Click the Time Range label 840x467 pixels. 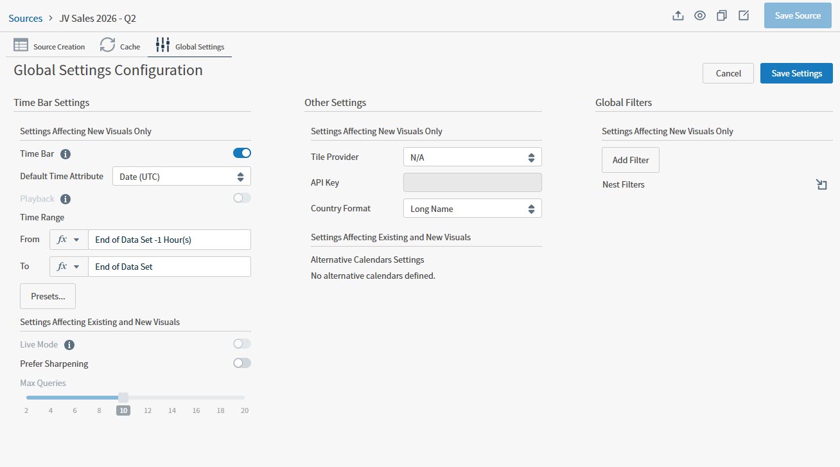click(42, 217)
